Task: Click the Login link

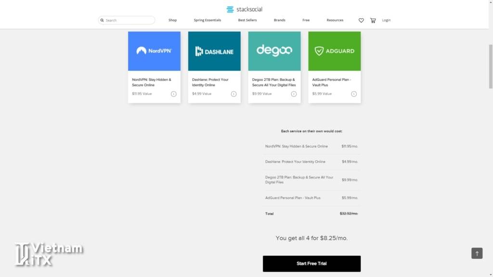Action: coord(386,20)
